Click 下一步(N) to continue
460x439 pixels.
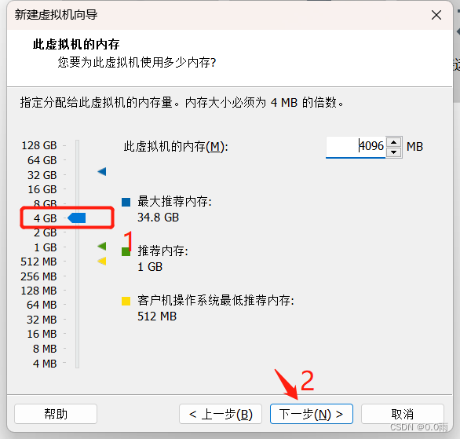[312, 414]
